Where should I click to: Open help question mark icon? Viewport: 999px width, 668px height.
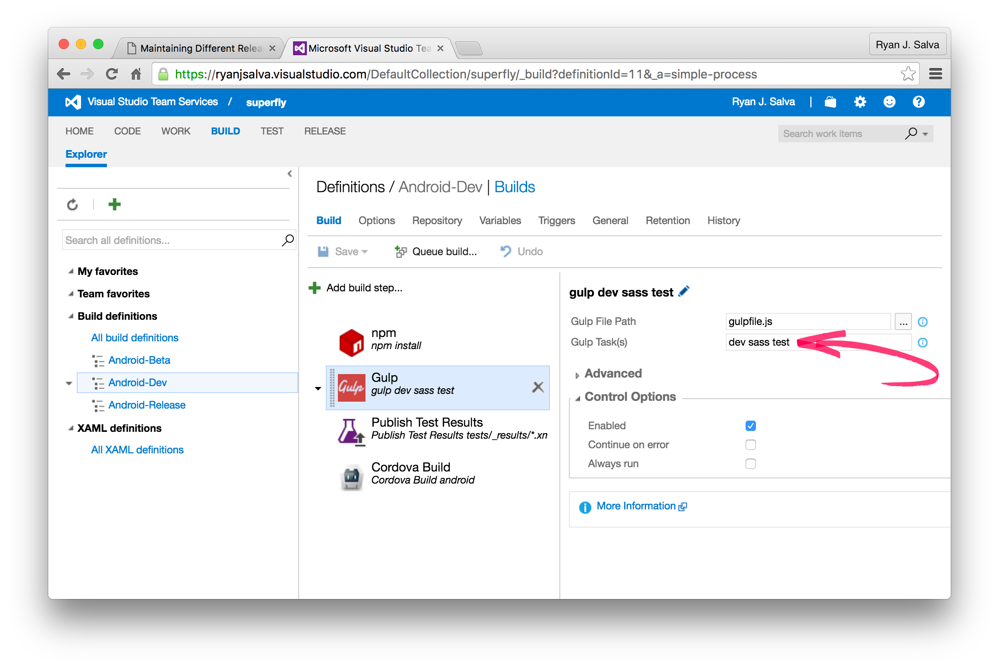[918, 102]
